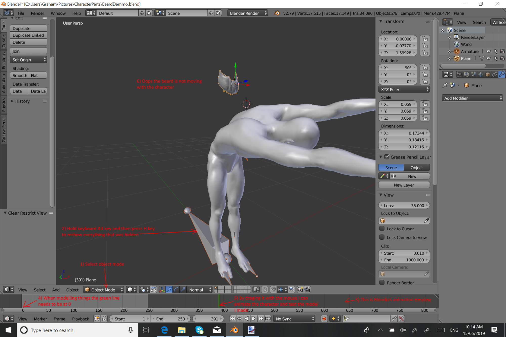Open the Add Modifier dropdown

click(472, 98)
